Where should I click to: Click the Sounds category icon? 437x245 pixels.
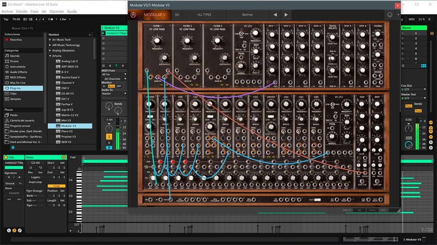click(x=7, y=56)
